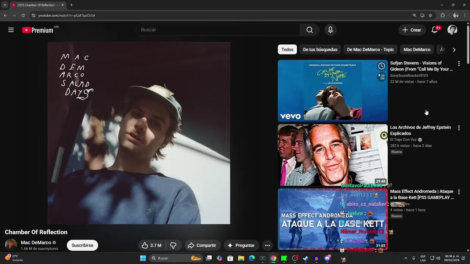This screenshot has width=470, height=264.
Task: Open Chrome profile avatar
Action: click(x=456, y=15)
